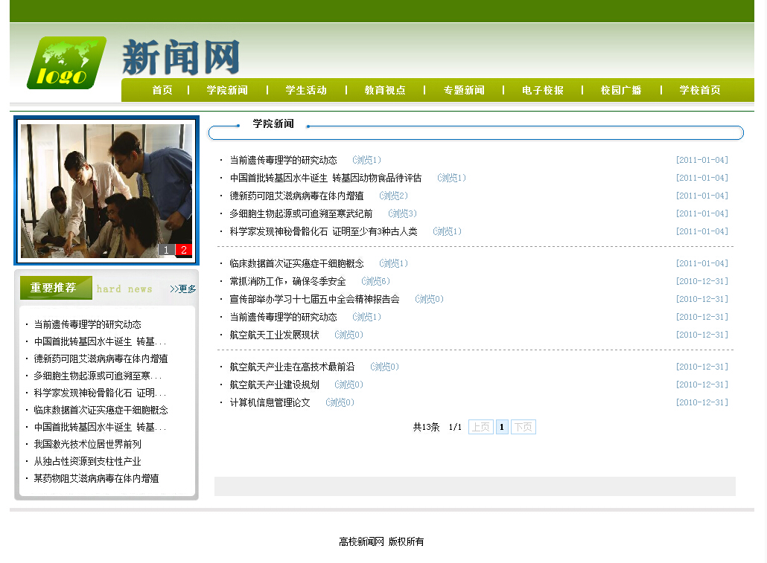This screenshot has width=767, height=563.
Task: Open main article 临床数据首次证实癌症干细胞概念
Action: click(296, 263)
